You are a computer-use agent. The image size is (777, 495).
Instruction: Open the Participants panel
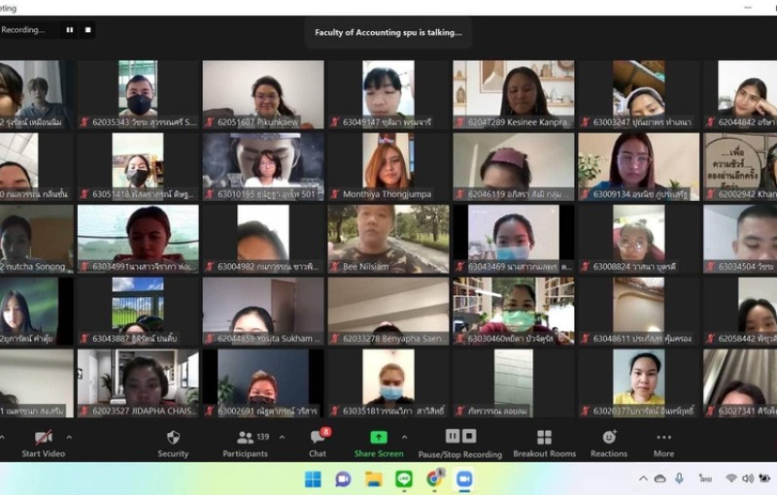244,438
